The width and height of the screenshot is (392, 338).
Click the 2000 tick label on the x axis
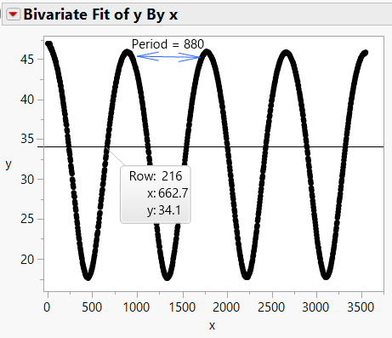(226, 307)
